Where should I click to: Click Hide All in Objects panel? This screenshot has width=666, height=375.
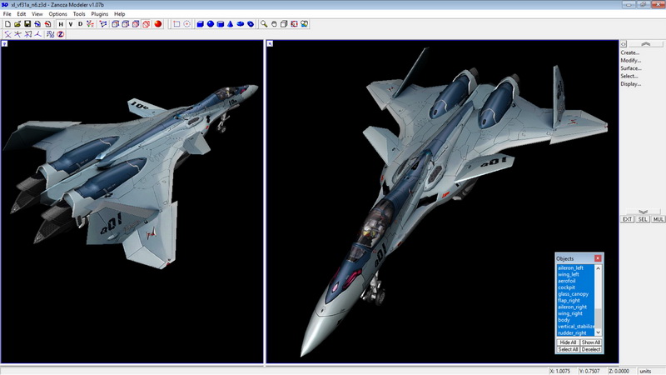(x=568, y=342)
